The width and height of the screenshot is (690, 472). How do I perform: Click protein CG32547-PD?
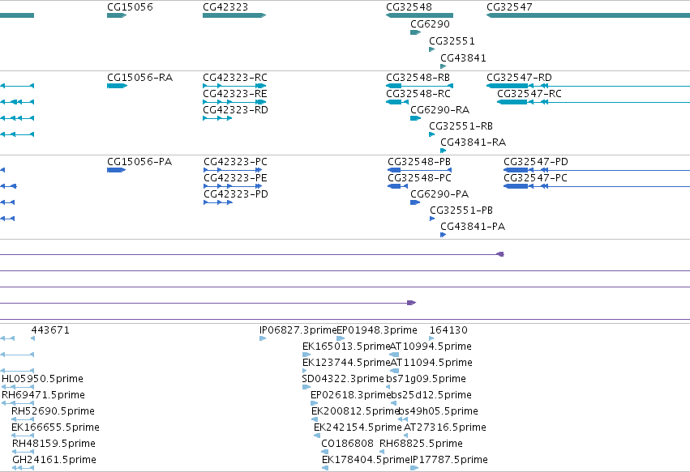coord(536,162)
